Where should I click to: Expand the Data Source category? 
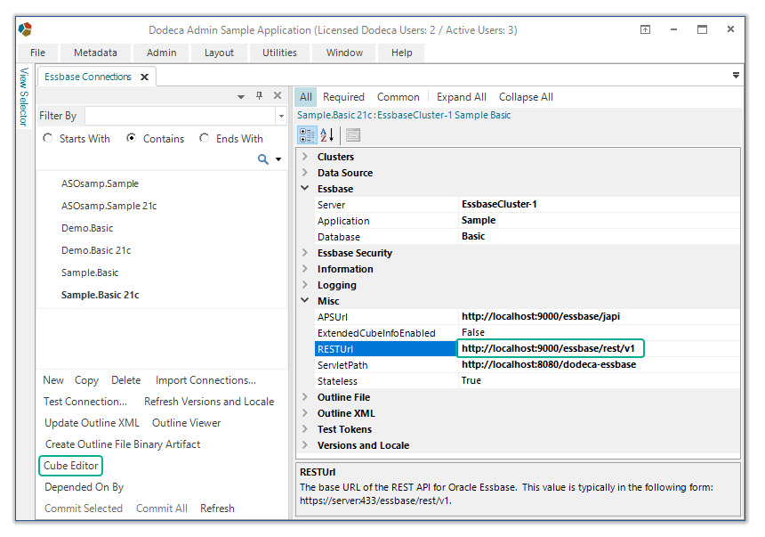tap(305, 173)
